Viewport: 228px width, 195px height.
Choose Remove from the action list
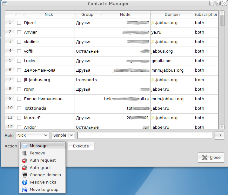tap(37, 153)
